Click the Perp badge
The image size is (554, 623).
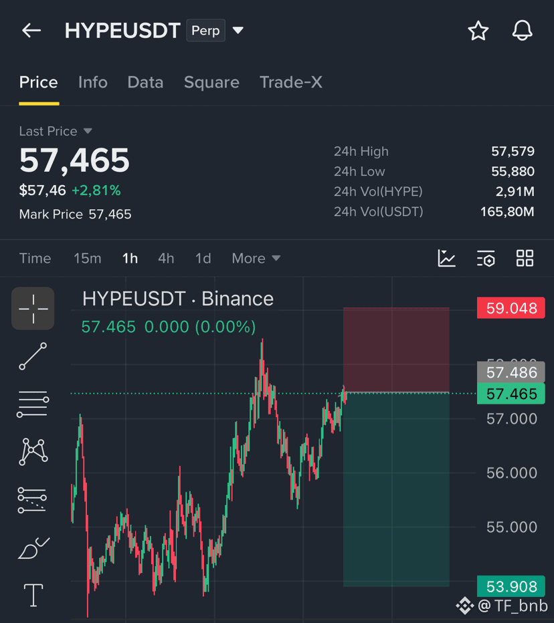point(205,30)
